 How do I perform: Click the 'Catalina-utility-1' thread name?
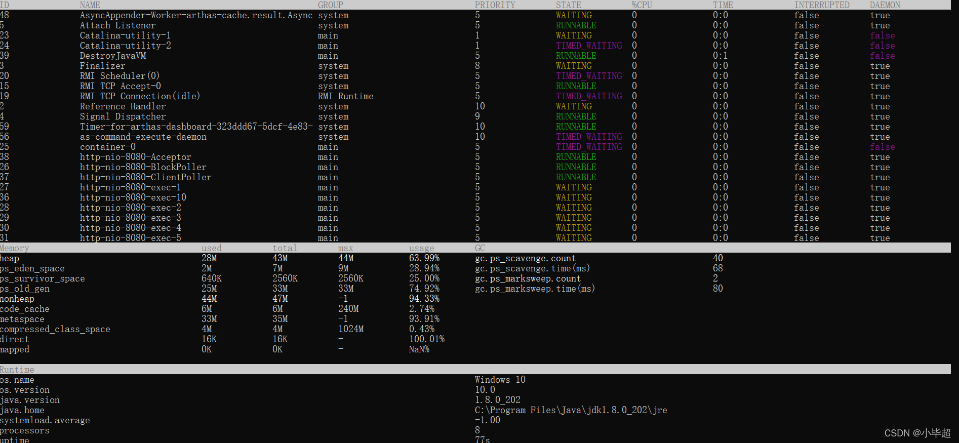click(125, 35)
